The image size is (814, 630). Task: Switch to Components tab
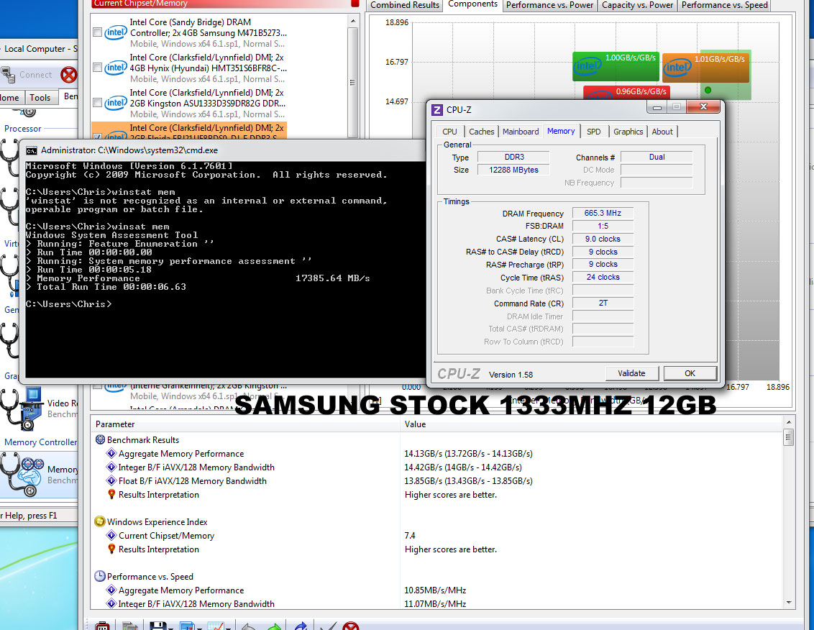point(472,4)
